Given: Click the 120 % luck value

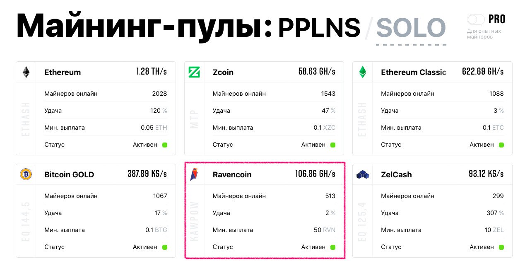Looking at the screenshot, I should click(159, 111).
